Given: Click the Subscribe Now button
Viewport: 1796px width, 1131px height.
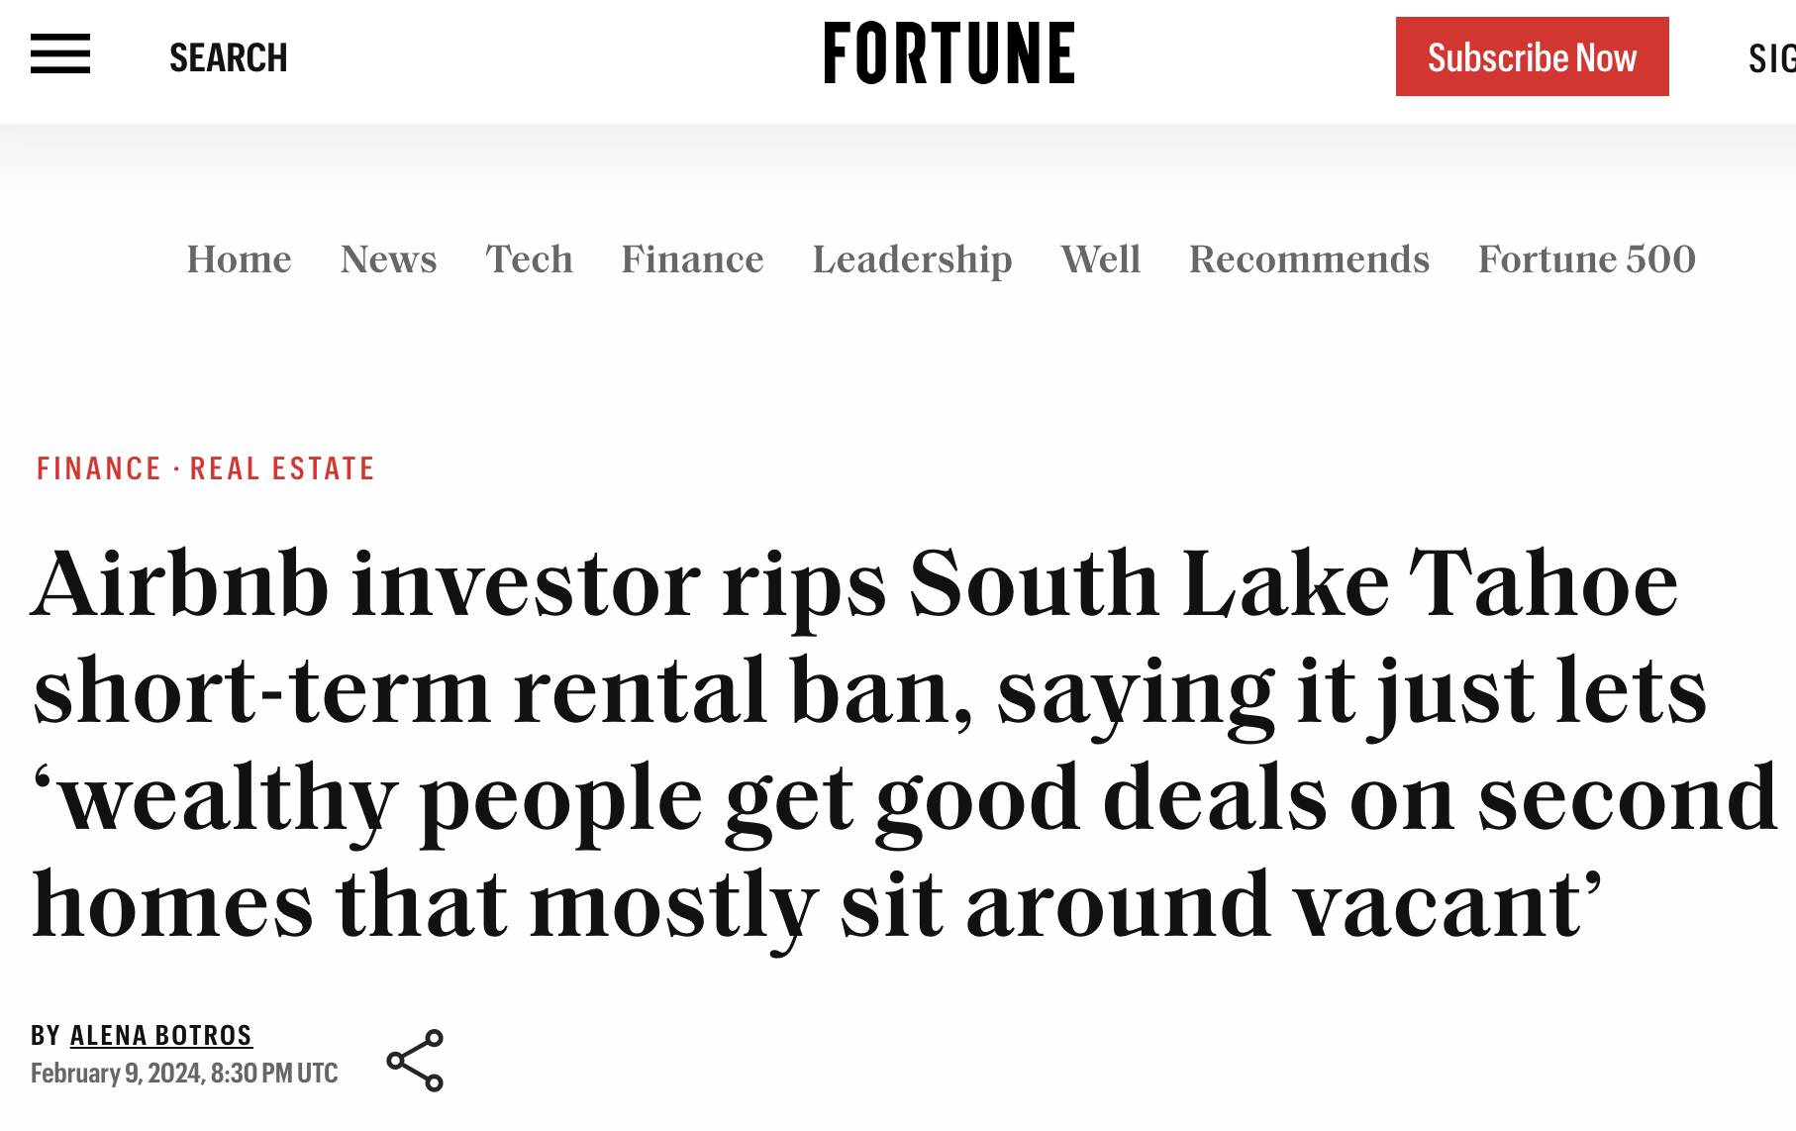Looking at the screenshot, I should coord(1532,56).
